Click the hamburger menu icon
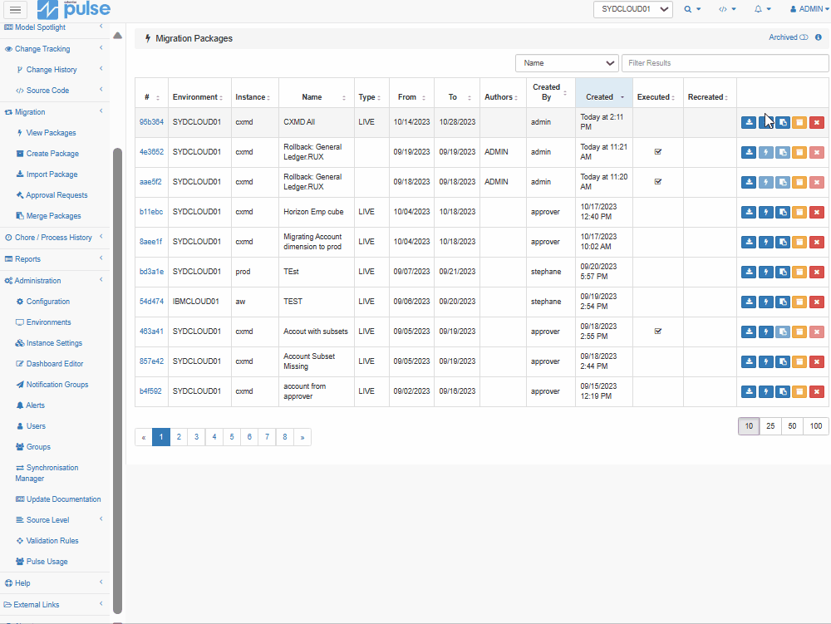The height and width of the screenshot is (624, 831). point(15,9)
